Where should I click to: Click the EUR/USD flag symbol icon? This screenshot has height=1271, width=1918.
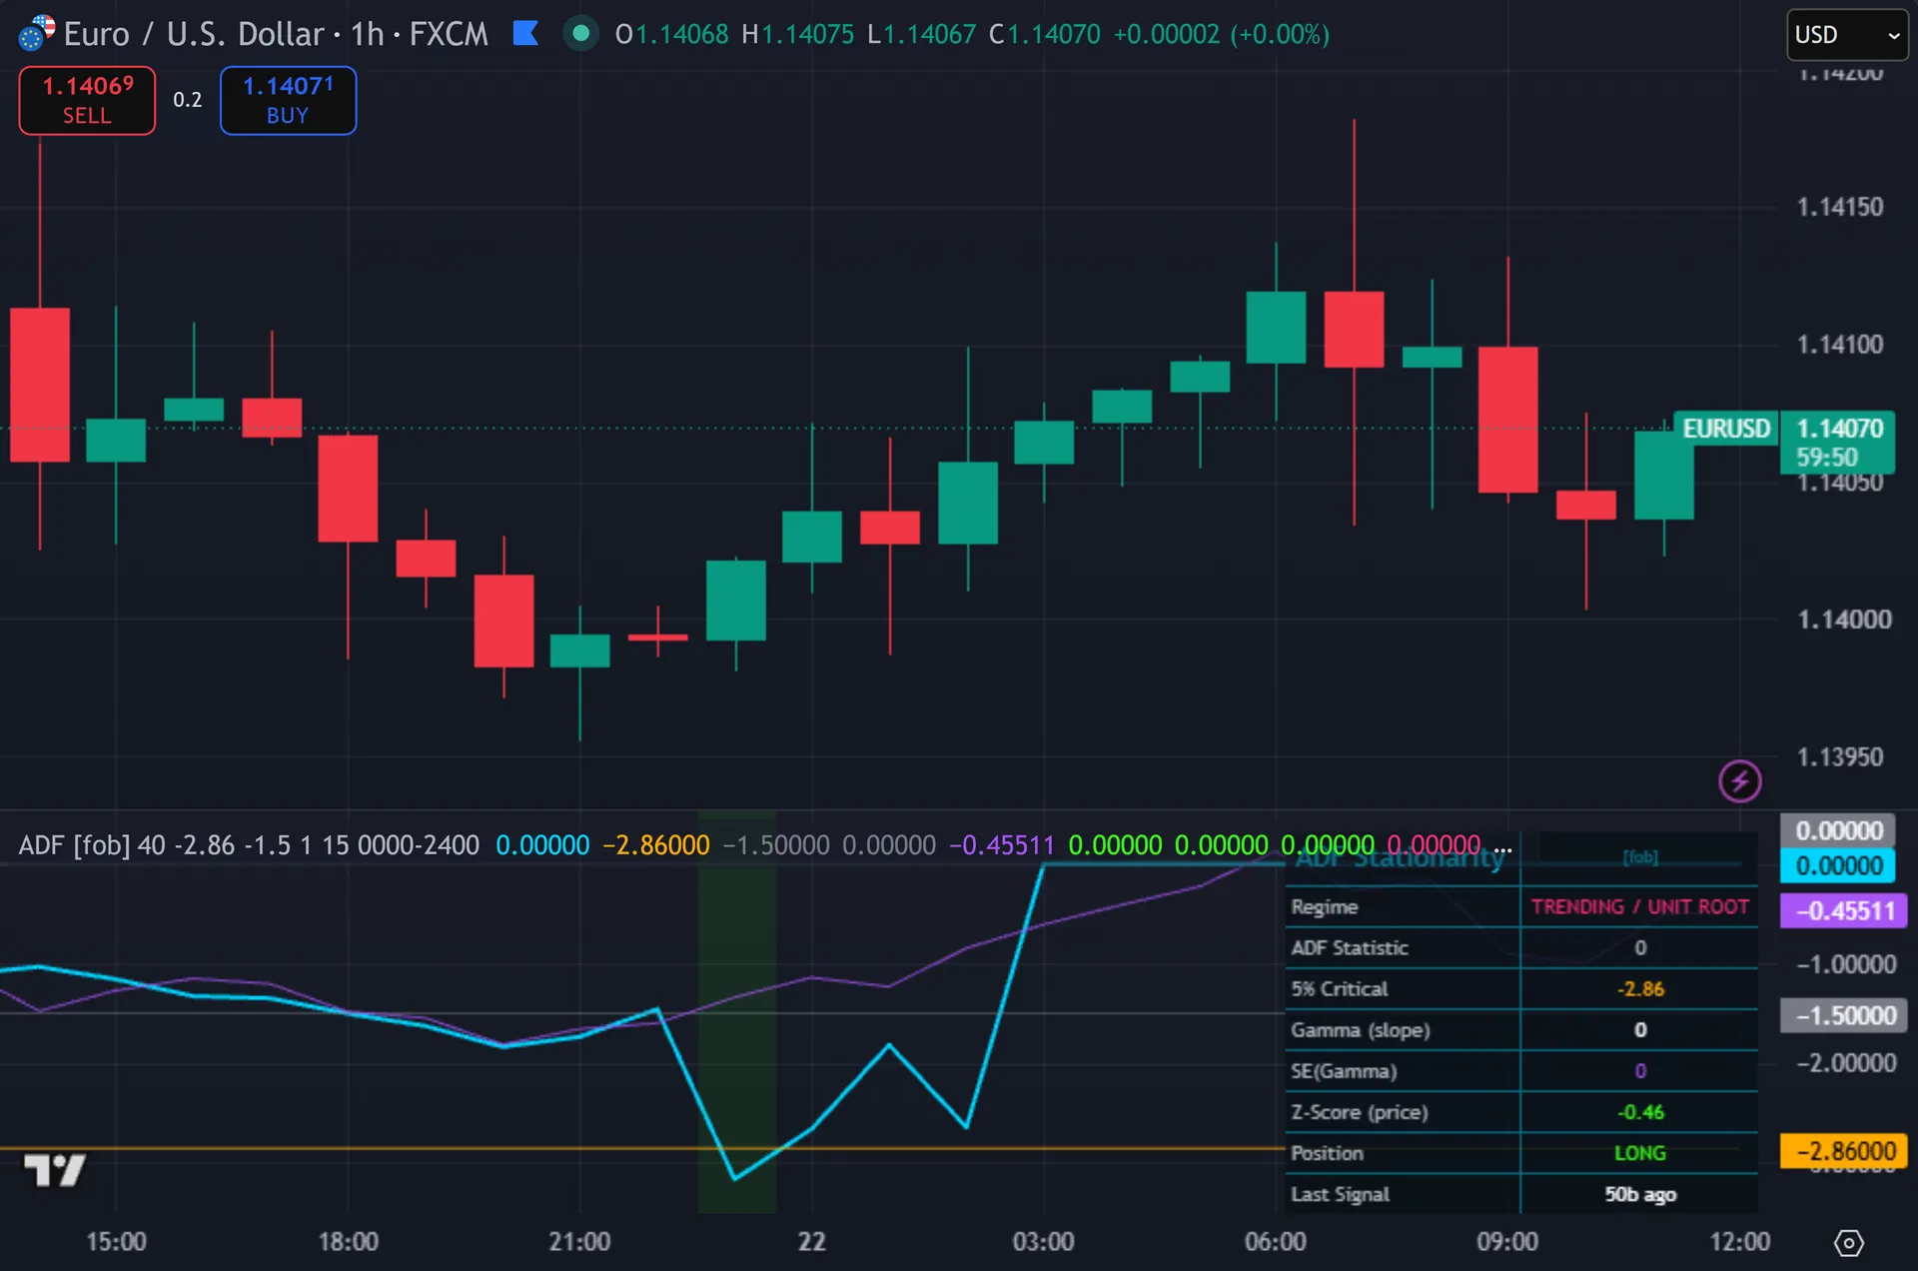click(36, 33)
